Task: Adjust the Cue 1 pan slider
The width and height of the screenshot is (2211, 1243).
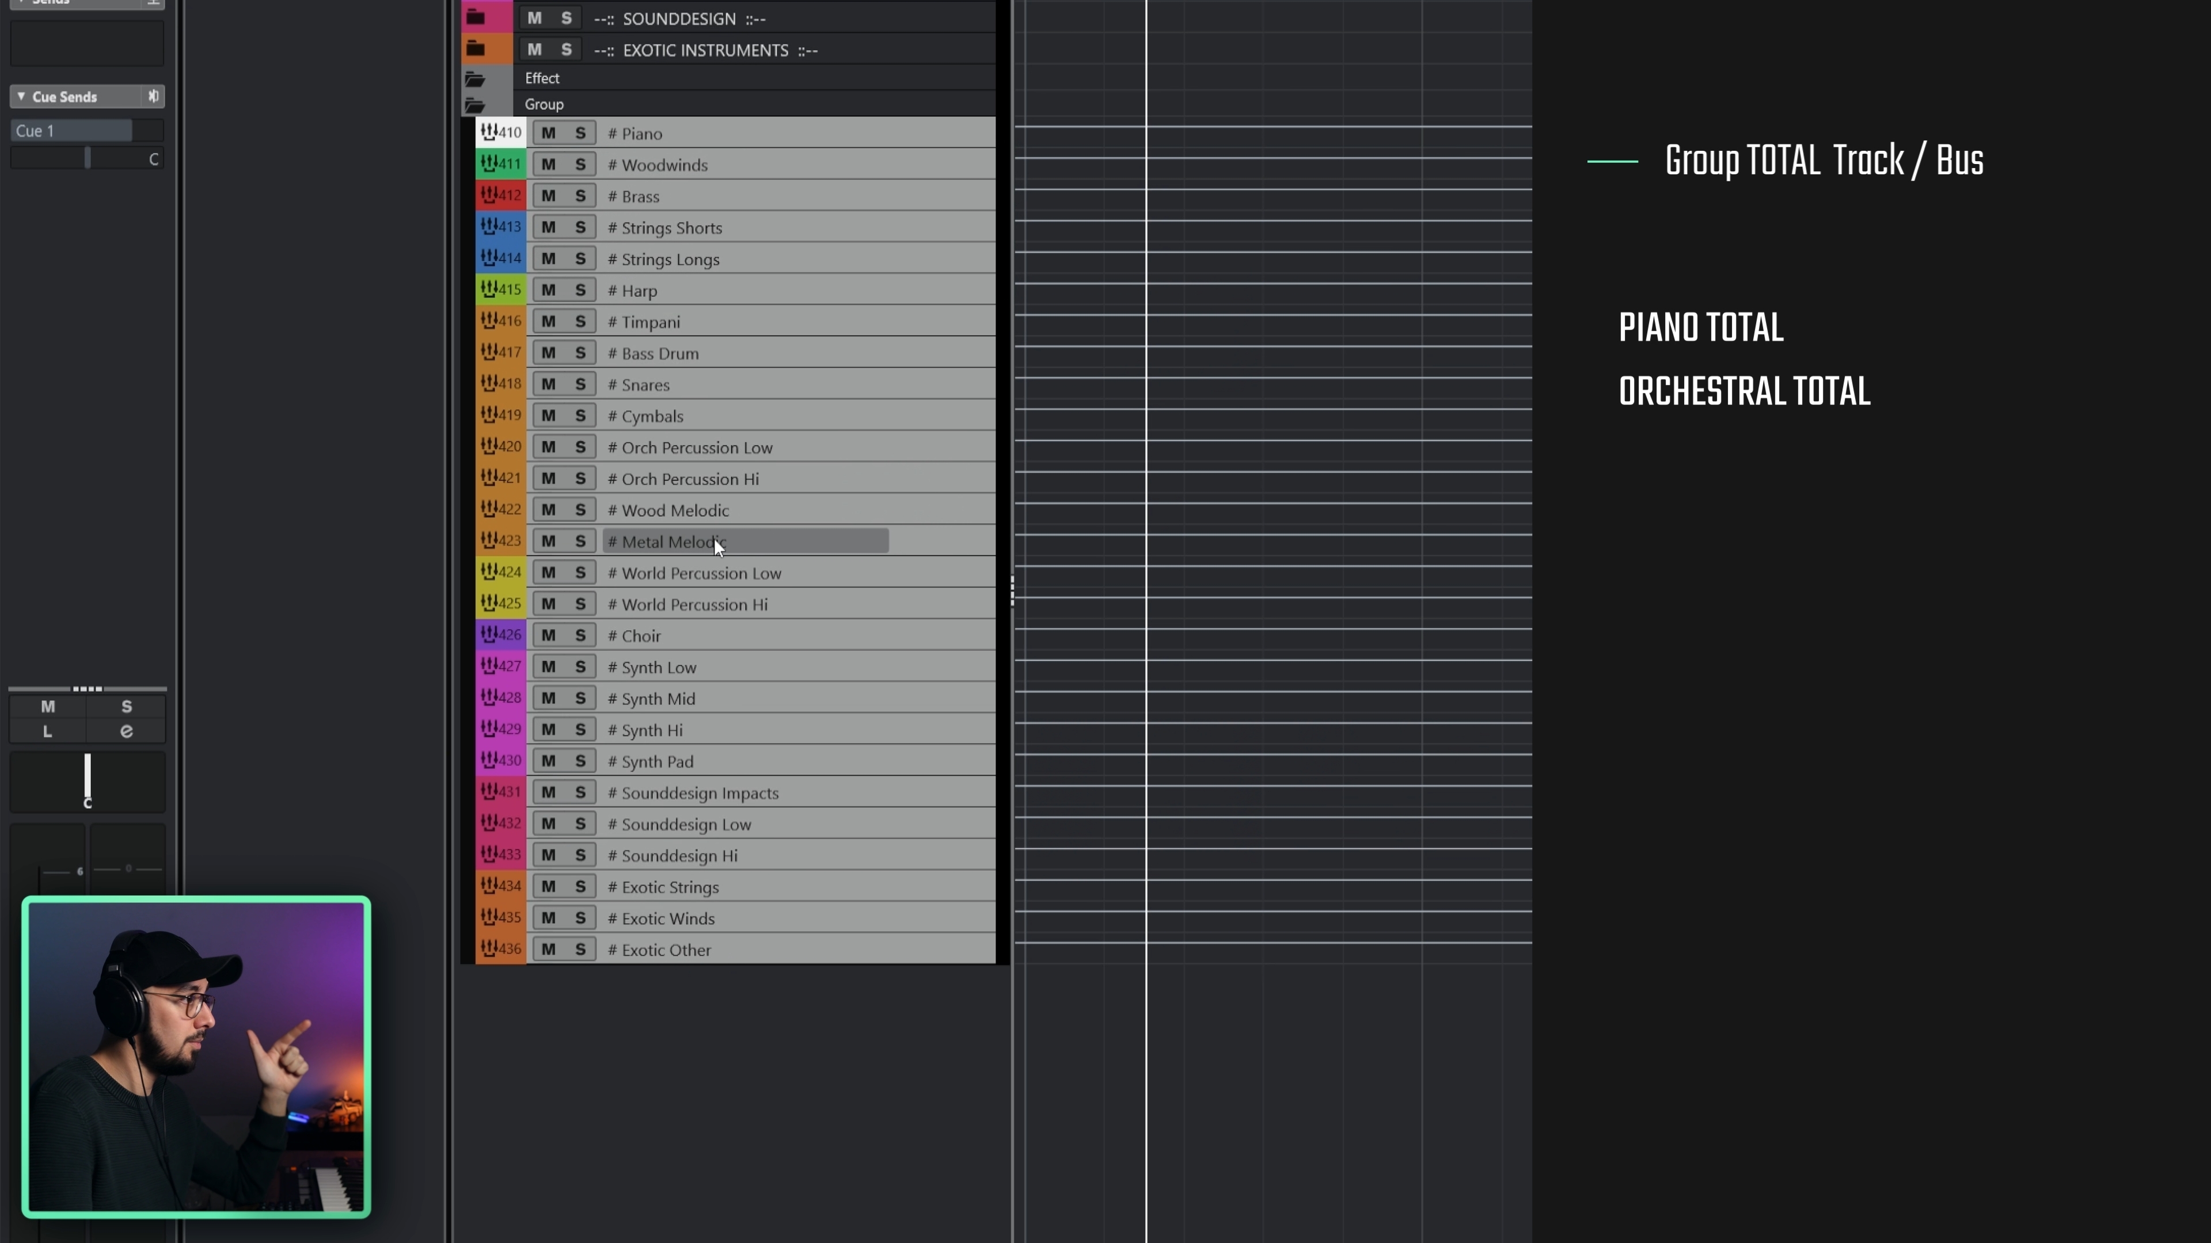Action: tap(87, 158)
